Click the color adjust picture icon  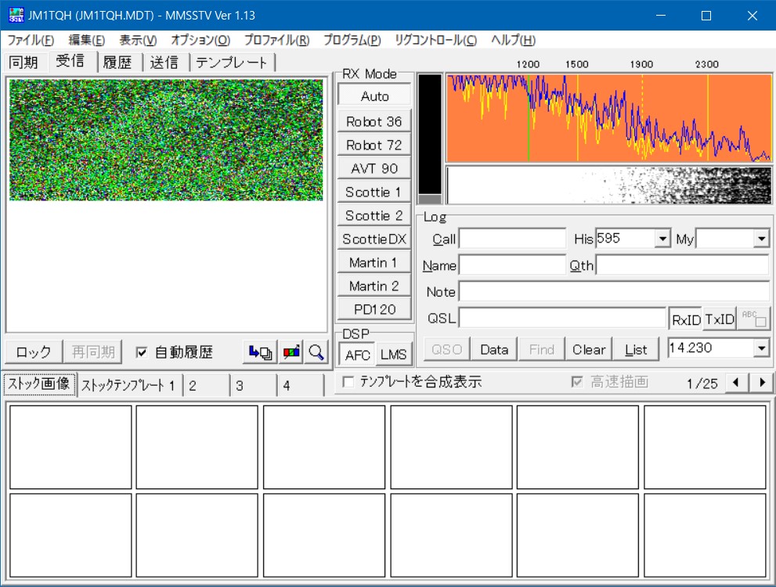291,352
